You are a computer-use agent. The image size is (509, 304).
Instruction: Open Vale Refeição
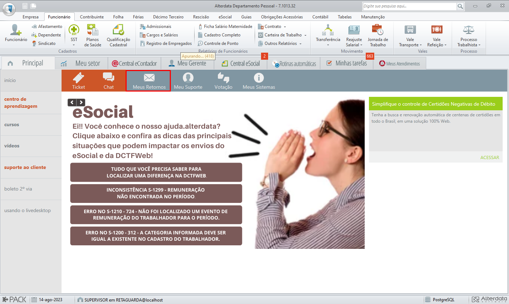[x=437, y=35]
